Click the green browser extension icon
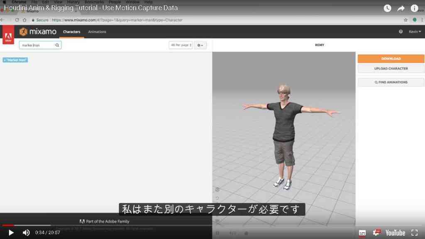Image resolution: width=425 pixels, height=239 pixels. pyautogui.click(x=415, y=20)
